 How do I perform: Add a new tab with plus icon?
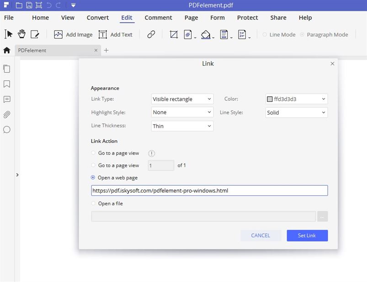pyautogui.click(x=106, y=50)
